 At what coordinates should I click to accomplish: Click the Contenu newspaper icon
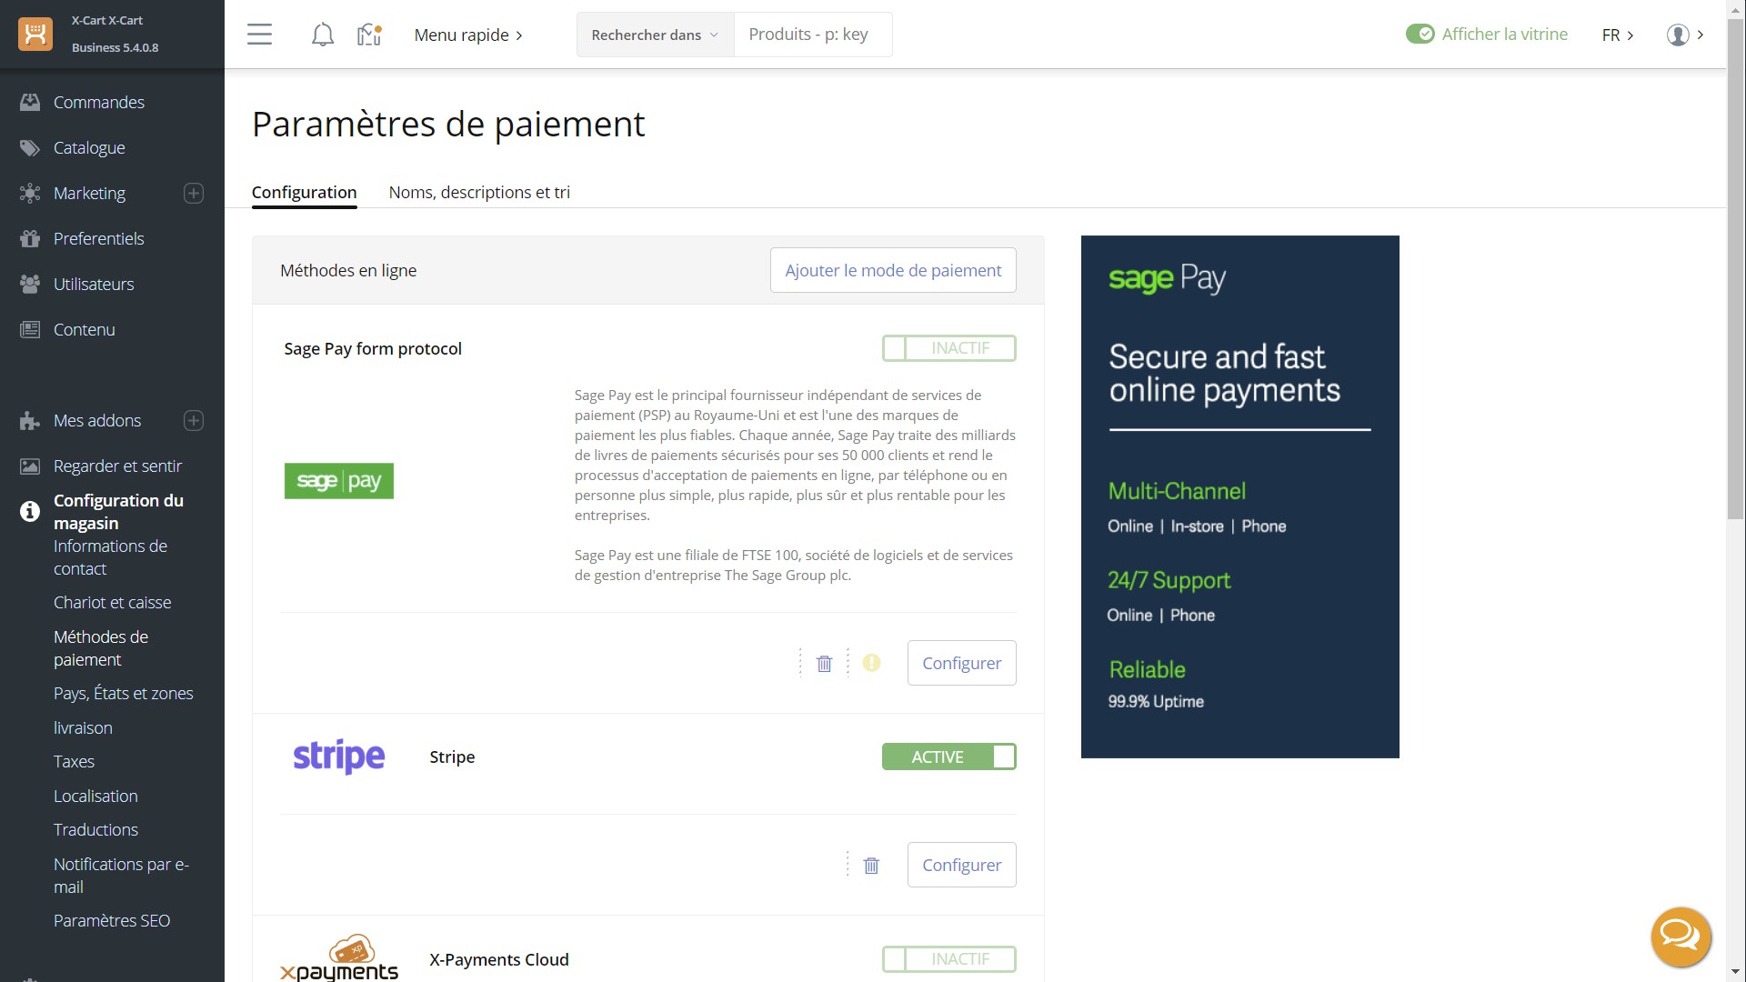pos(30,329)
